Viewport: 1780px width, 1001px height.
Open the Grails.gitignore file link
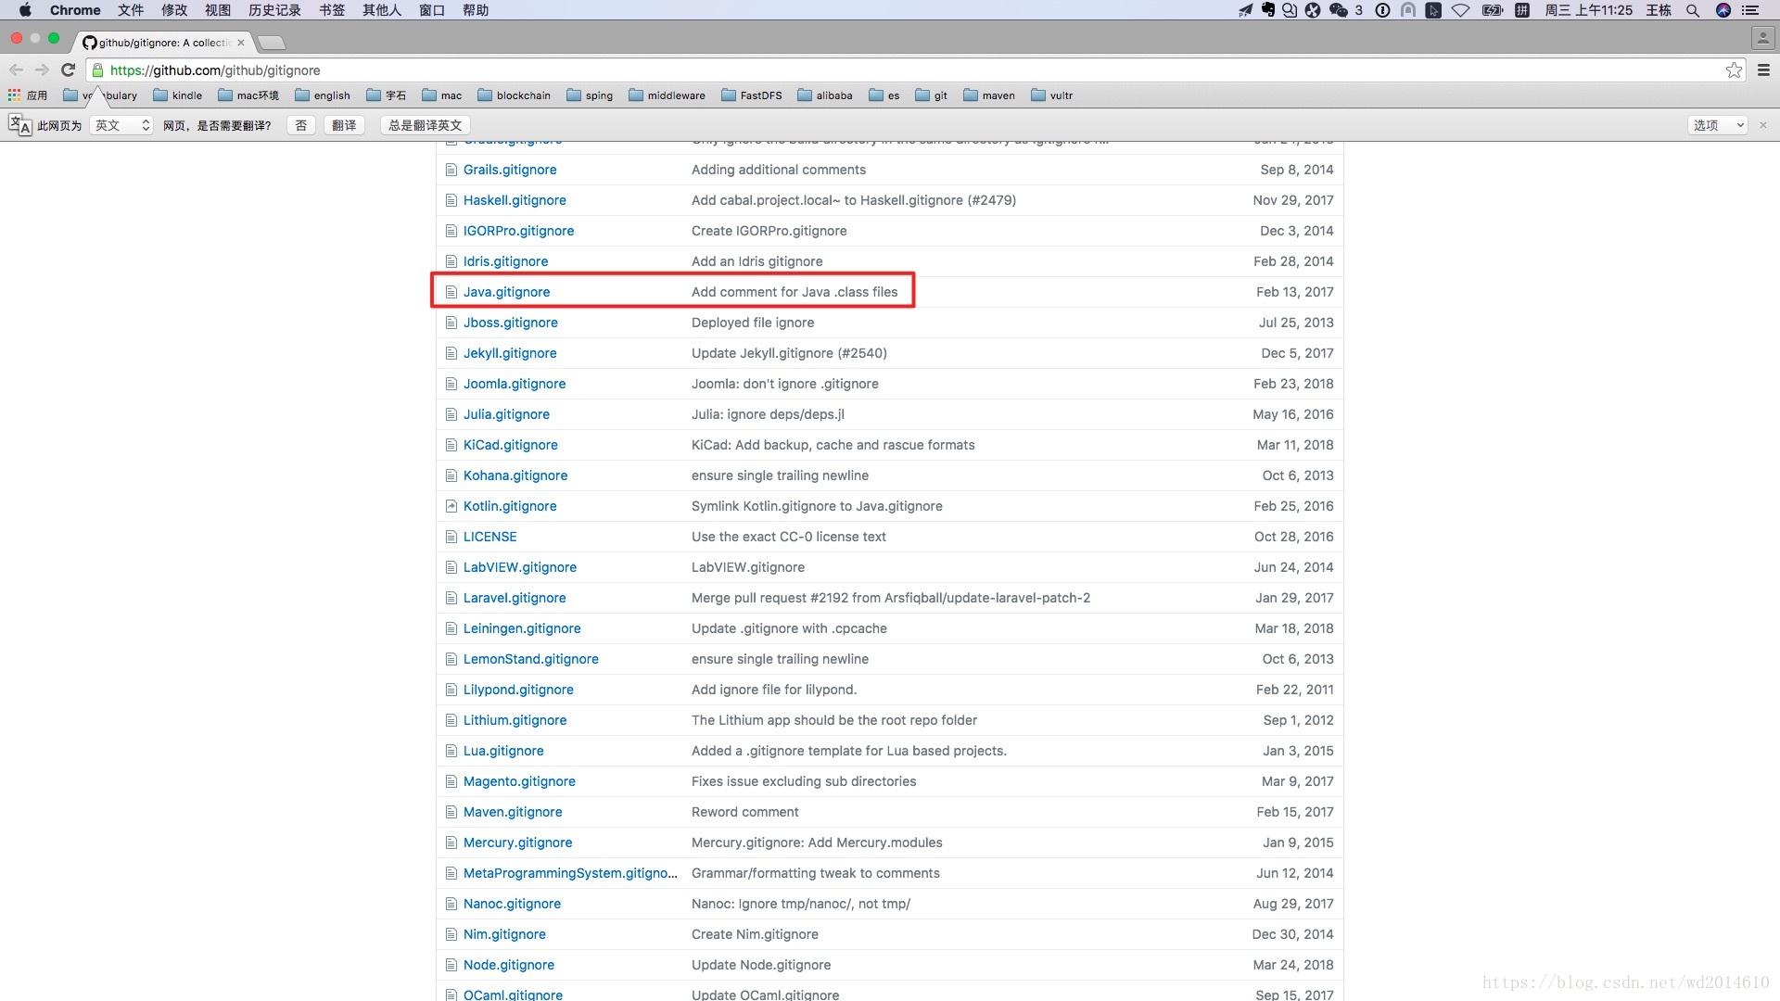point(510,170)
